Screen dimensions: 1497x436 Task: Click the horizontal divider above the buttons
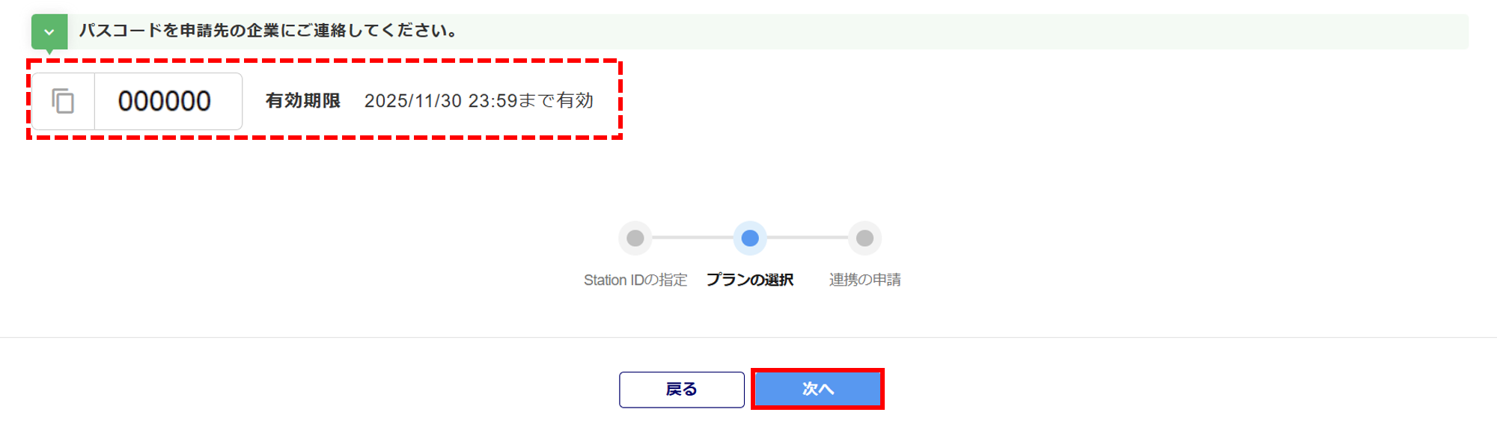[x=748, y=337]
